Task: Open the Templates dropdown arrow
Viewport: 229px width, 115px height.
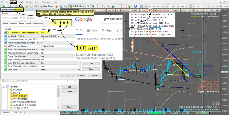Action: (144, 6)
